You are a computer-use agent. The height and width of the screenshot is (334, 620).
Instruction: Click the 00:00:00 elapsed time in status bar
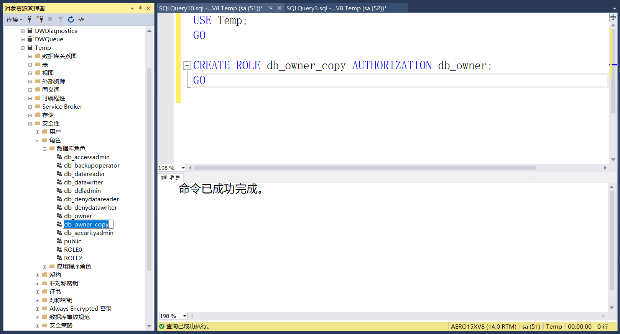click(579, 326)
